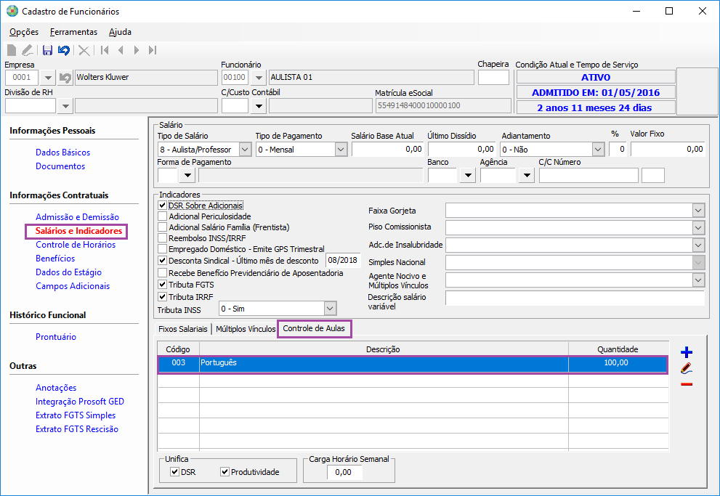Open Tipo de Salário dropdown
Screen dimensions: 720x496
[x=245, y=149]
